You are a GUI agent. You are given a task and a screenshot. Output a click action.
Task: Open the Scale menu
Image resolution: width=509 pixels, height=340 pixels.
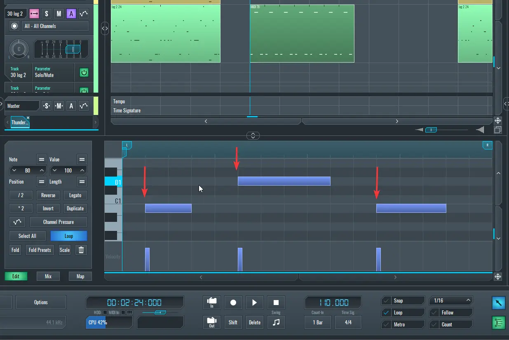(65, 250)
